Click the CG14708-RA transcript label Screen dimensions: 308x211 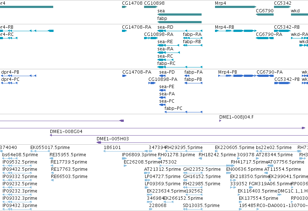137,27
